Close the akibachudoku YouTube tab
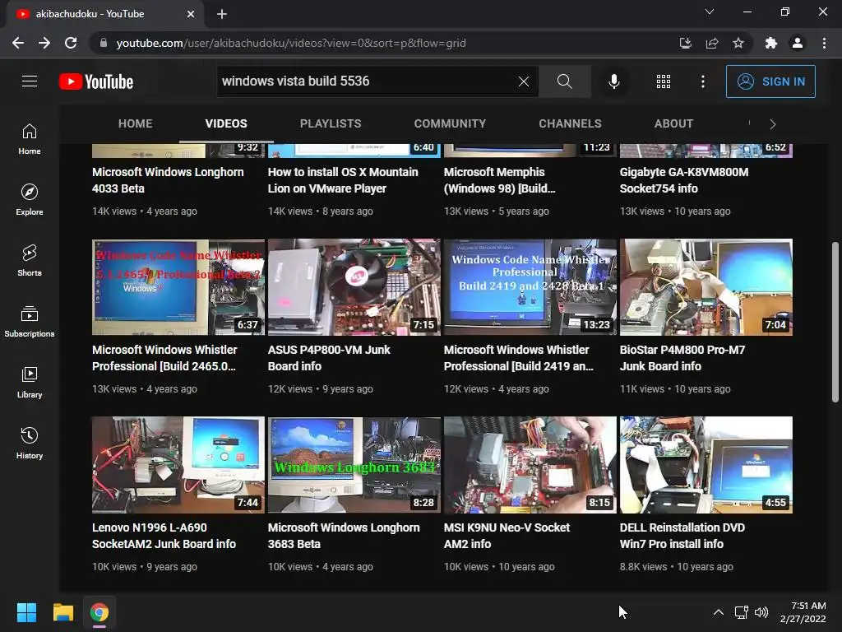 [x=191, y=14]
